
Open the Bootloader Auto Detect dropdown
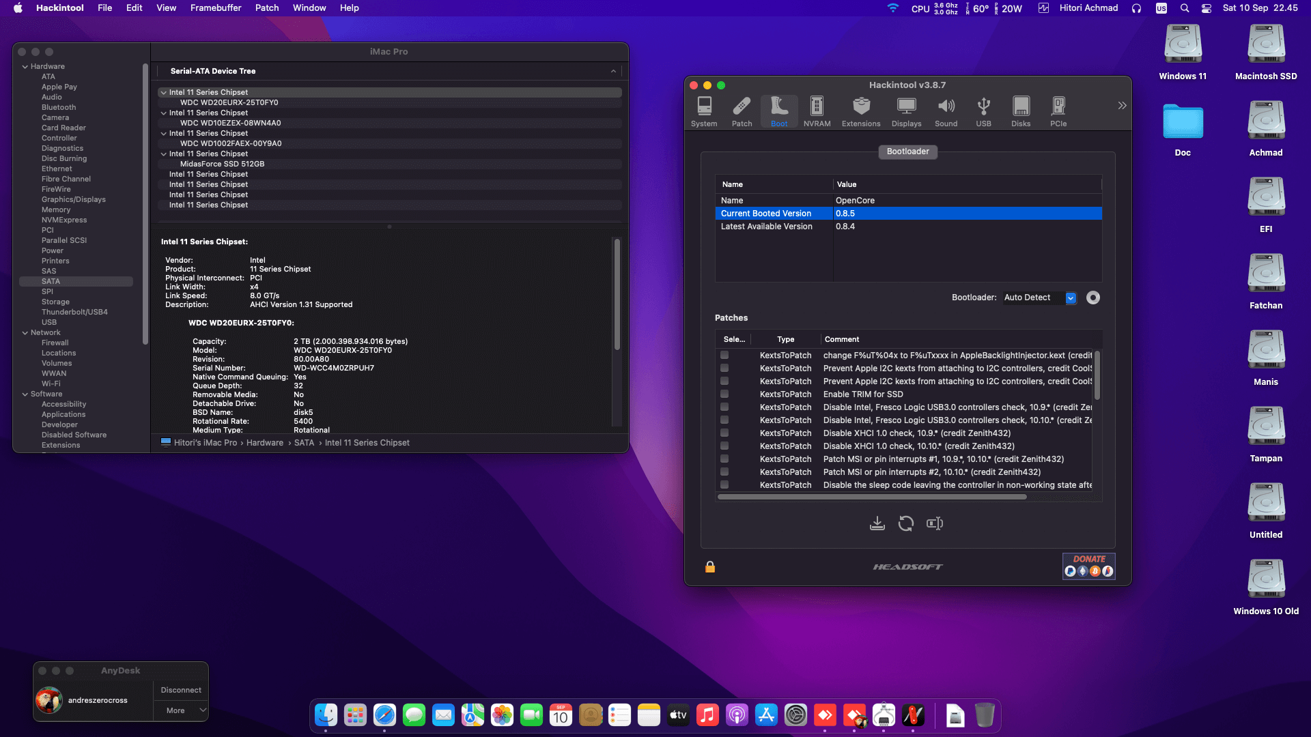coord(1071,298)
